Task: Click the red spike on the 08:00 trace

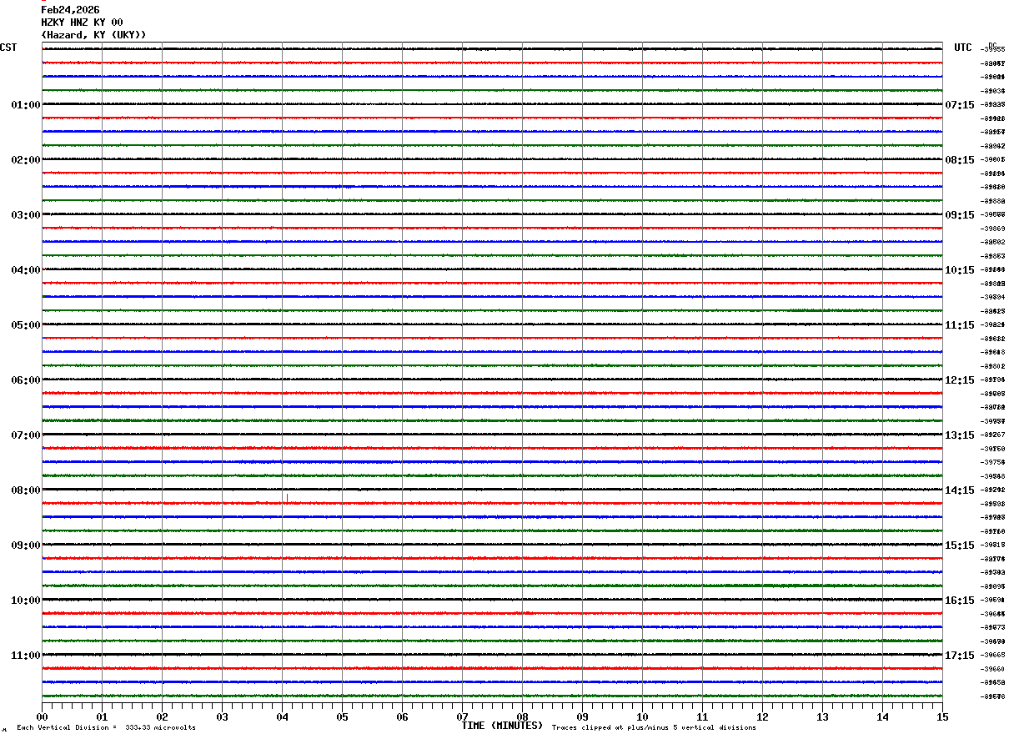Action: pos(287,498)
